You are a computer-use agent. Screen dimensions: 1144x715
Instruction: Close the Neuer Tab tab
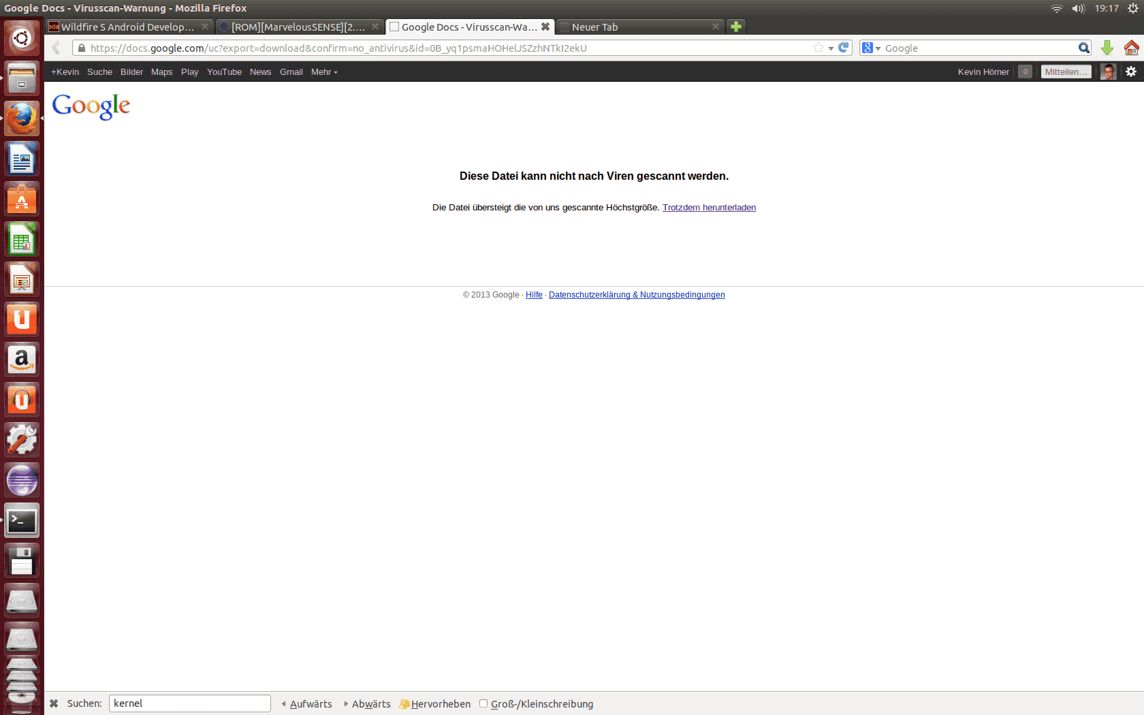(716, 27)
